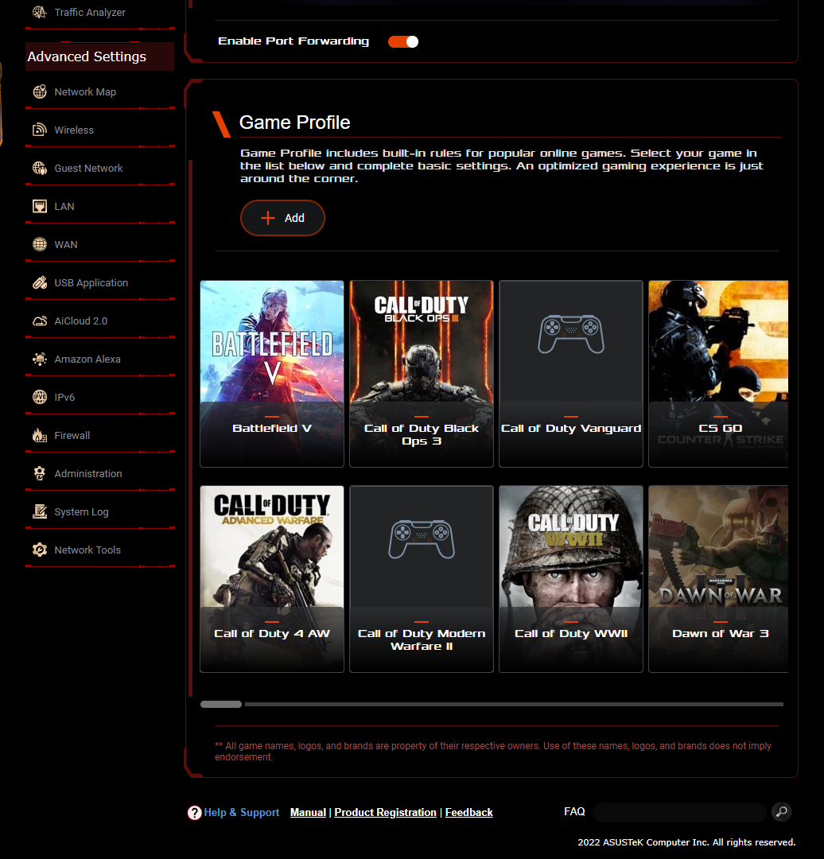Select Call of Duty Black Ops 3 card
This screenshot has width=824, height=859.
pyautogui.click(x=422, y=374)
